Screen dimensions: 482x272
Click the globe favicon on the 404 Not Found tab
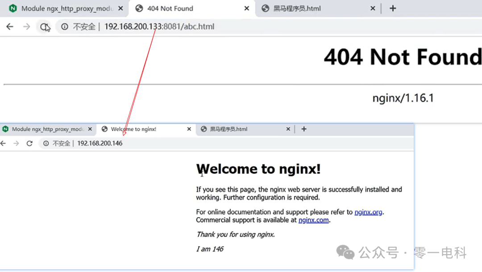click(x=139, y=8)
